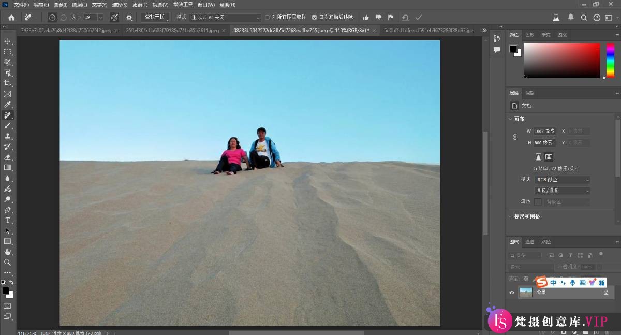Switch to the 色板 panel tab
This screenshot has height=335, width=621.
pos(530,35)
